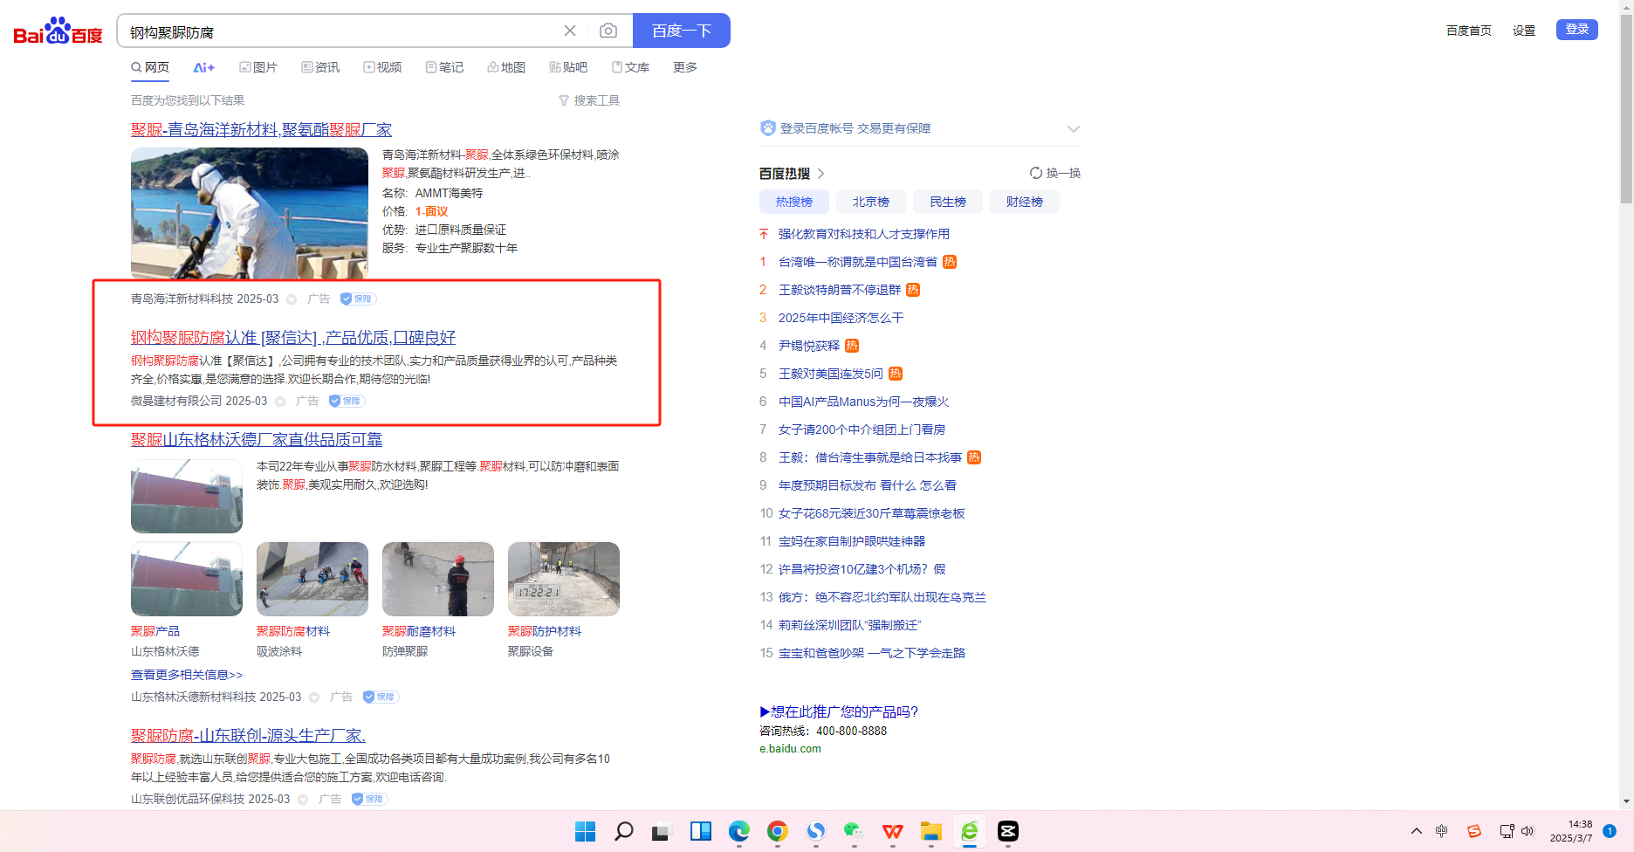Click the 百度一下 search button
Screen dimensions: 1634x852
pyautogui.click(x=681, y=31)
